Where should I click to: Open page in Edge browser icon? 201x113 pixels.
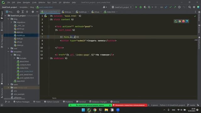coord(187,21)
